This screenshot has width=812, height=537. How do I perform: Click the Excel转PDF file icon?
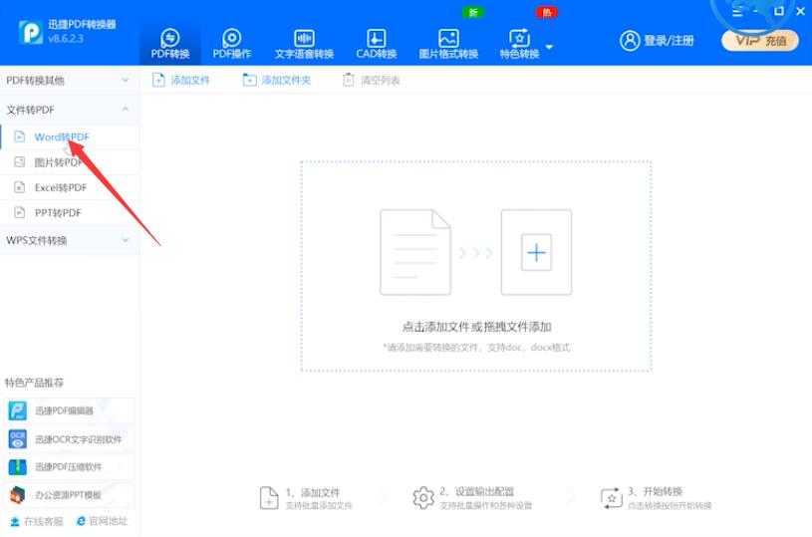tap(19, 187)
